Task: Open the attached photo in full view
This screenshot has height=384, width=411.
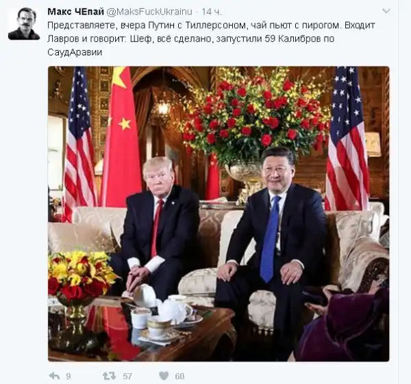Action: pyautogui.click(x=219, y=214)
